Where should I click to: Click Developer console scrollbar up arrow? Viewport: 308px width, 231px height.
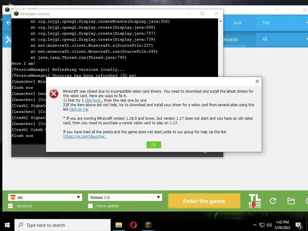click(x=220, y=21)
